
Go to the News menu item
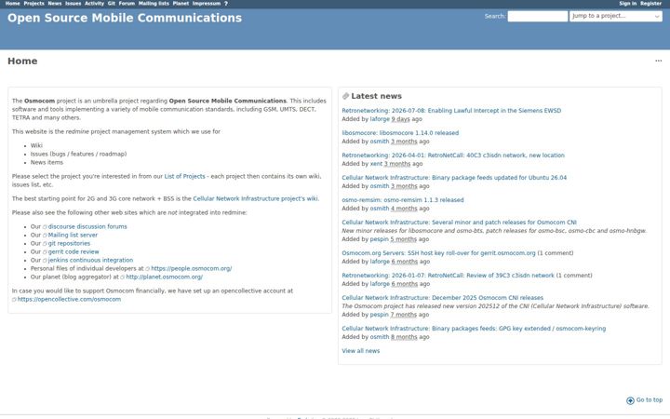click(x=55, y=4)
